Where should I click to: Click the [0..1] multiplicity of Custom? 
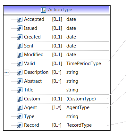(57, 99)
